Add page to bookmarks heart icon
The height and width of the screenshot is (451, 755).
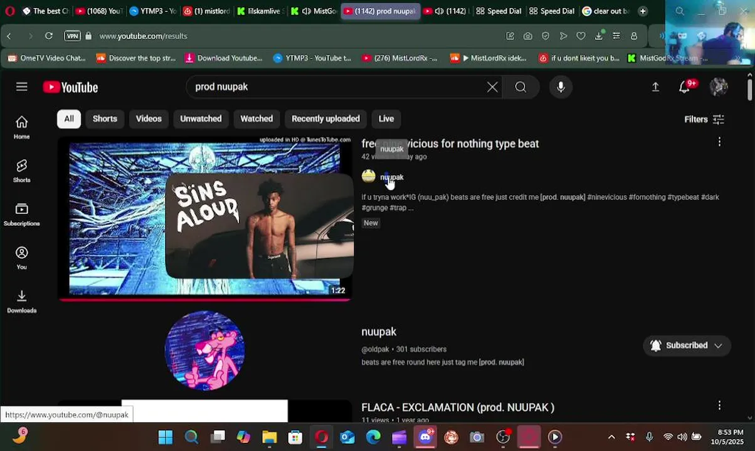(x=581, y=36)
